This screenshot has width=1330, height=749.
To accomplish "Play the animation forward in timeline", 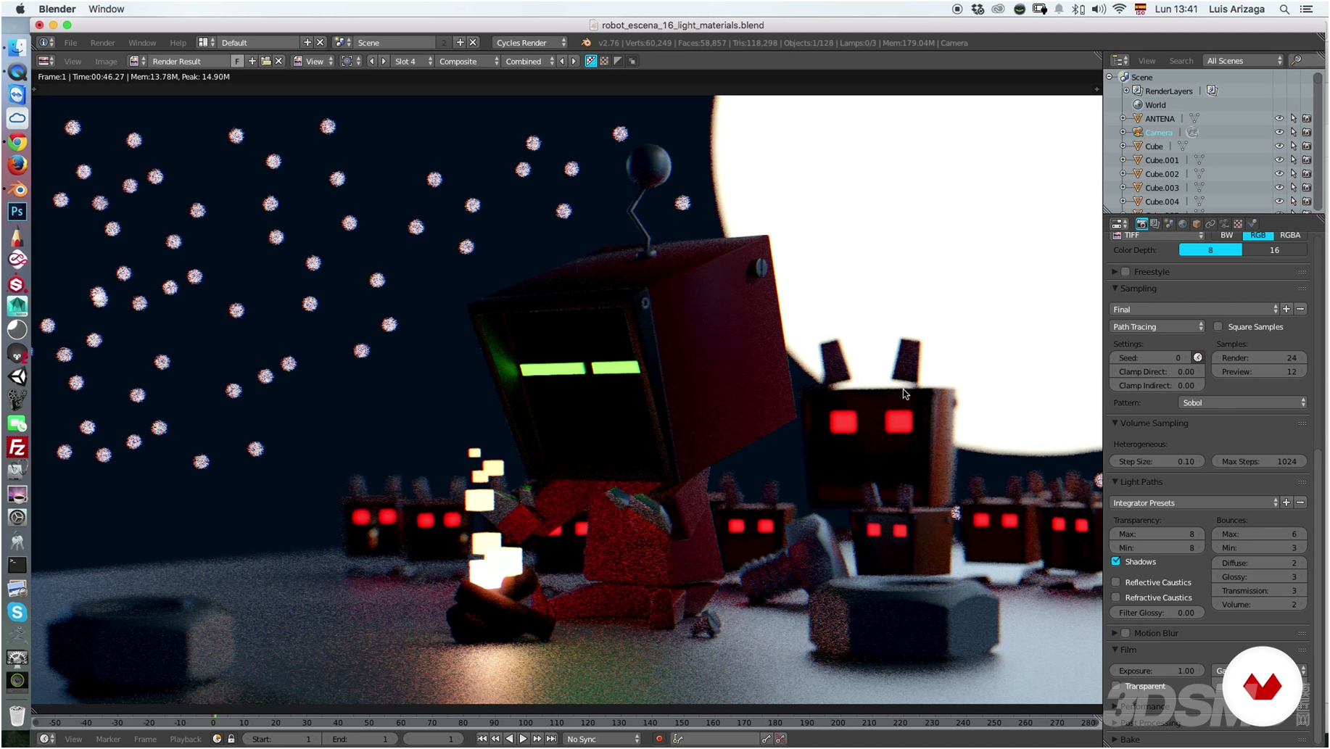I will pos(523,739).
